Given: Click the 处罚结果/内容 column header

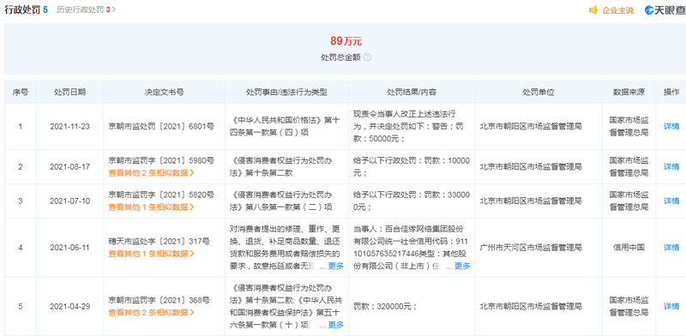Looking at the screenshot, I should pyautogui.click(x=412, y=93).
